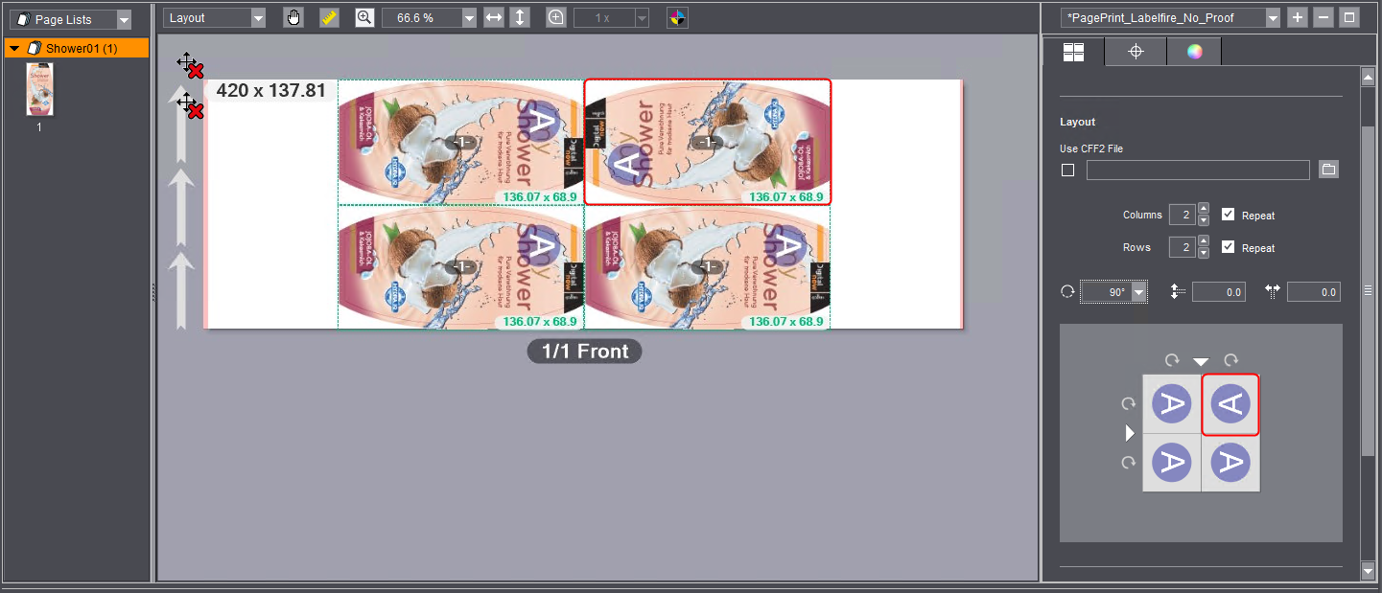Click the white down triangle above preview grid
1382x593 pixels.
[x=1201, y=361]
